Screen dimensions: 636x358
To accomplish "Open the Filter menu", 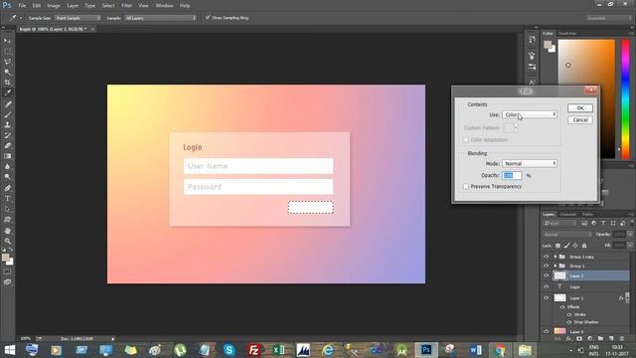I will click(x=126, y=6).
